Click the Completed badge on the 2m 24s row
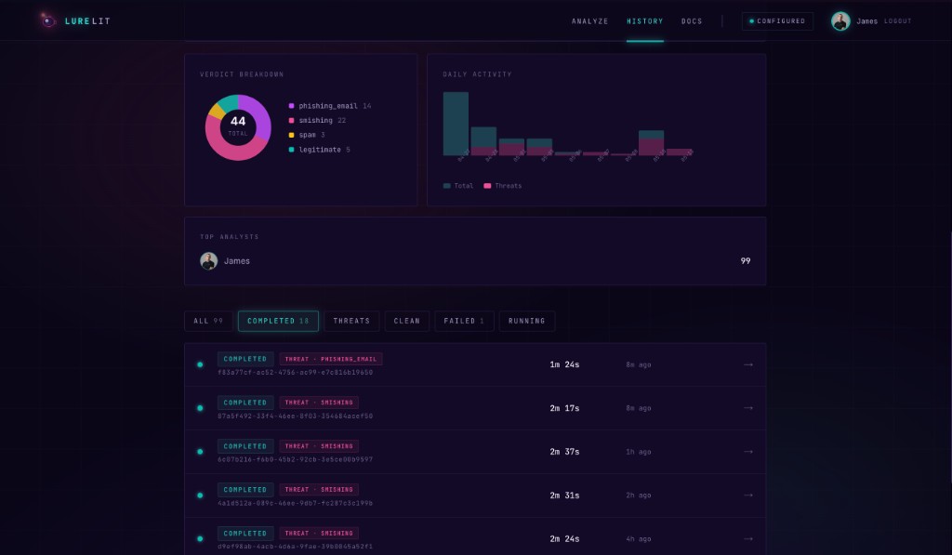Screen dimensions: 952x555 pyautogui.click(x=245, y=533)
